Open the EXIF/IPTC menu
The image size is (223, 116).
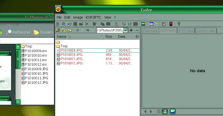point(94,17)
